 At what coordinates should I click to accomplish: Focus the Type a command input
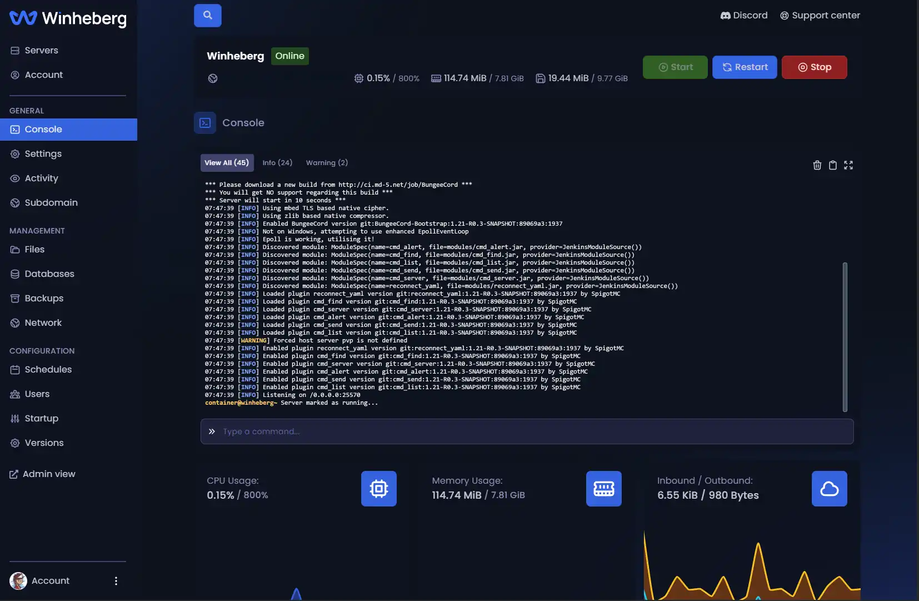(527, 431)
